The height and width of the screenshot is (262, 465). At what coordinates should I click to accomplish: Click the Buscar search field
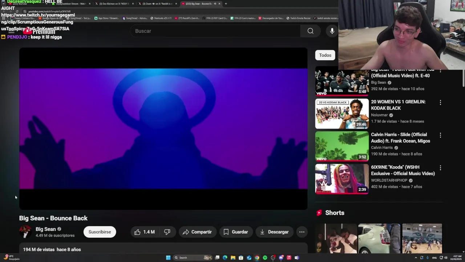[x=215, y=31]
